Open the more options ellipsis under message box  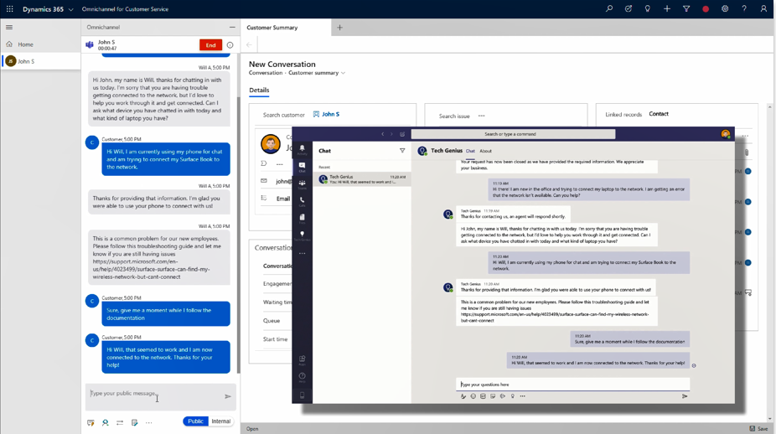click(x=149, y=422)
